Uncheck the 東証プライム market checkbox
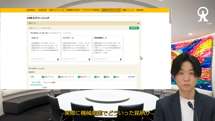215x121 pixels. pos(43,77)
